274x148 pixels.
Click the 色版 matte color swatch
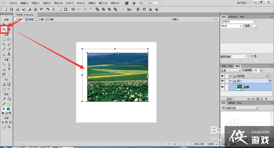pos(254,26)
